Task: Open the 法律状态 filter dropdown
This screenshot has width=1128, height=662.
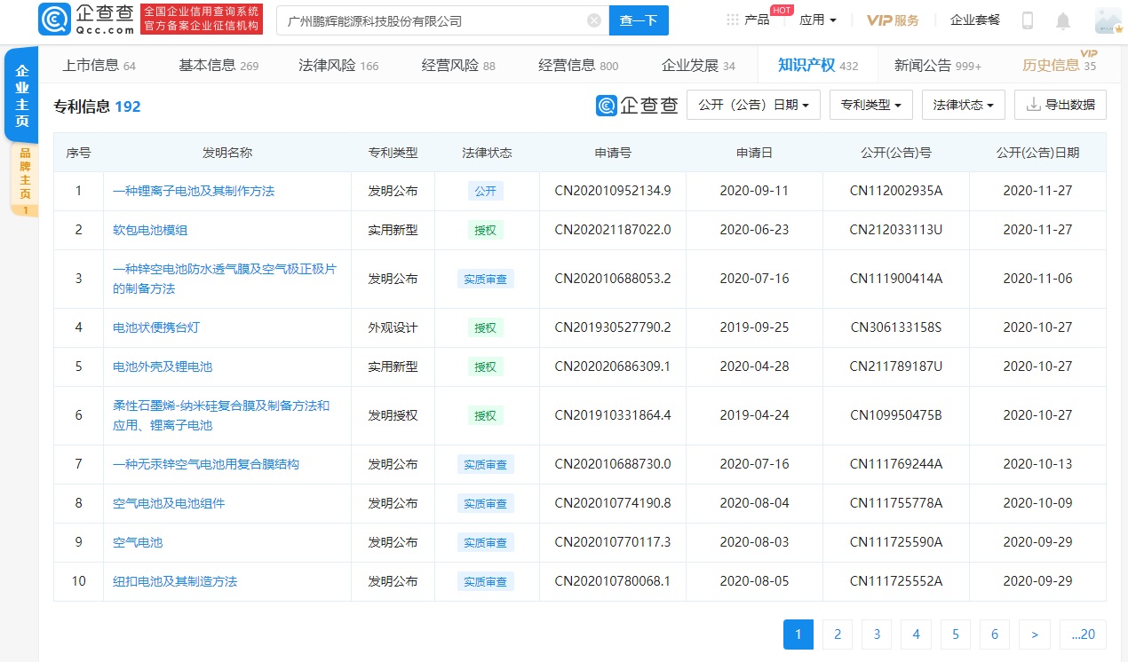Action: pyautogui.click(x=963, y=104)
